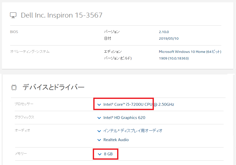Click the chip icon beside デバイスとドライバー
236x165 pixels.
tap(14, 87)
